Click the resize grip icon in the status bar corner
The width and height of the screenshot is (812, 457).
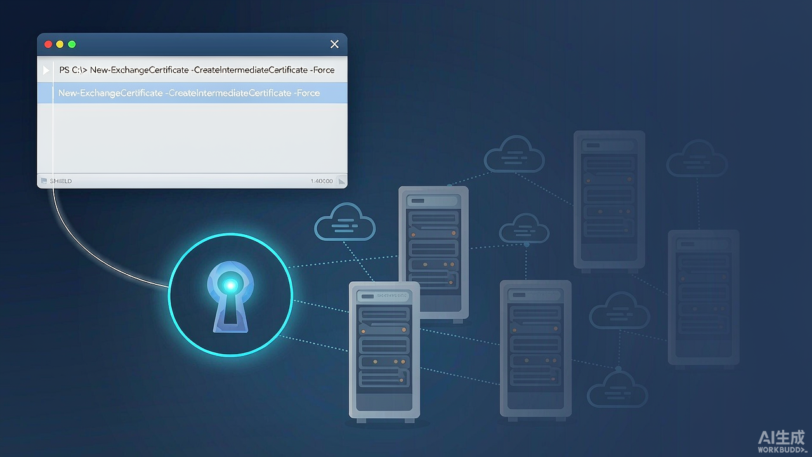[x=342, y=182]
